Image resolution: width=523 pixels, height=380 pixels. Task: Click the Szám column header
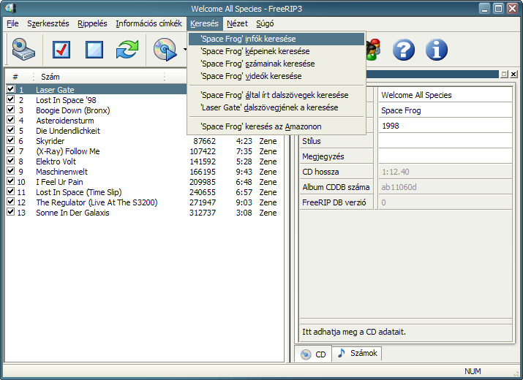[99, 77]
